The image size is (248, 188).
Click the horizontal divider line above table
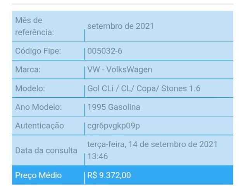coord(122,4)
